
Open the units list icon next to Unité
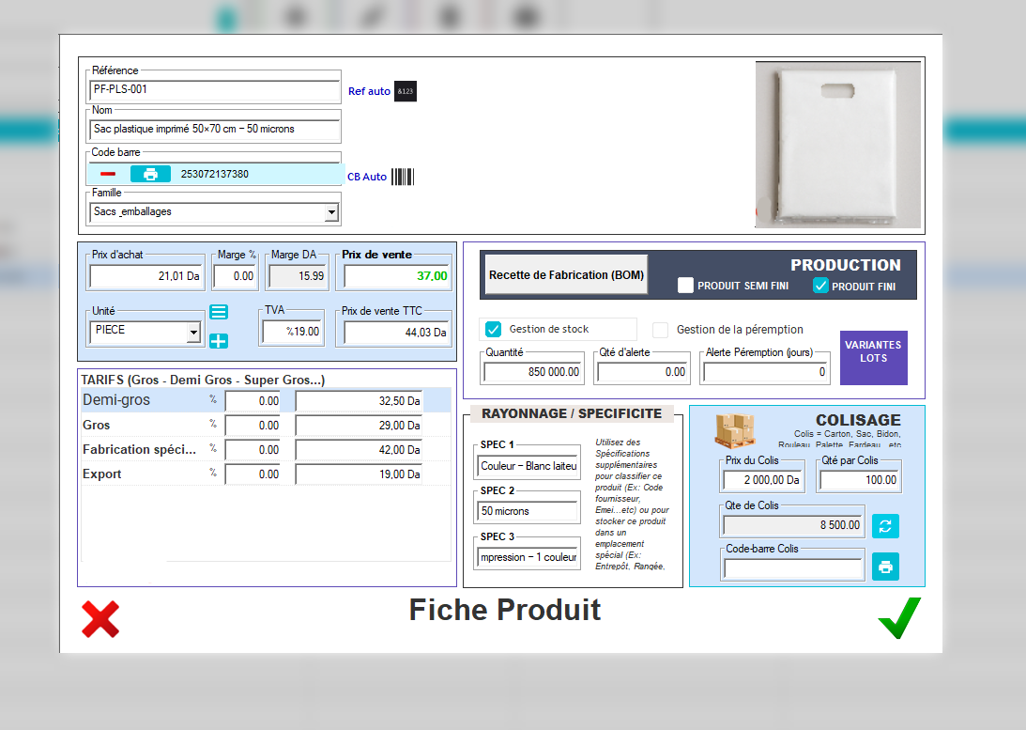[219, 311]
